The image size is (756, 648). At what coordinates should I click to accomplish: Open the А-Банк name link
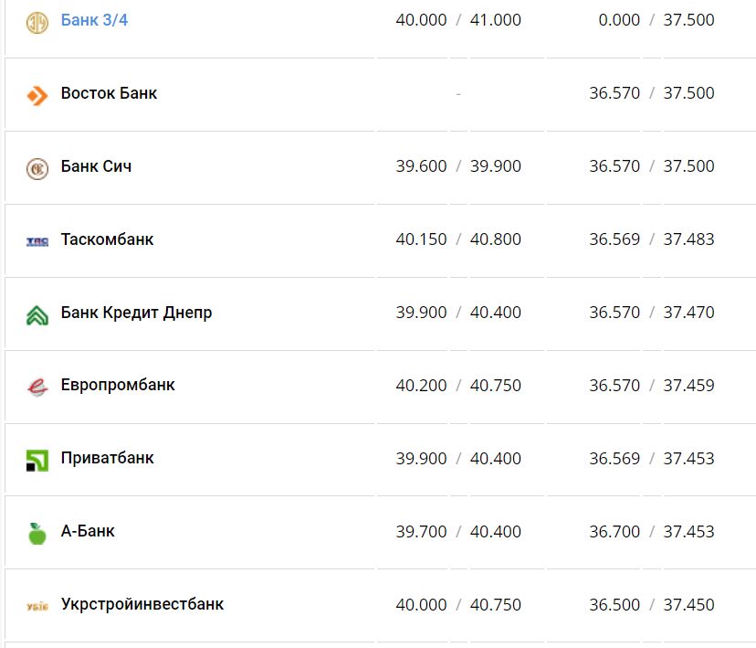[88, 531]
